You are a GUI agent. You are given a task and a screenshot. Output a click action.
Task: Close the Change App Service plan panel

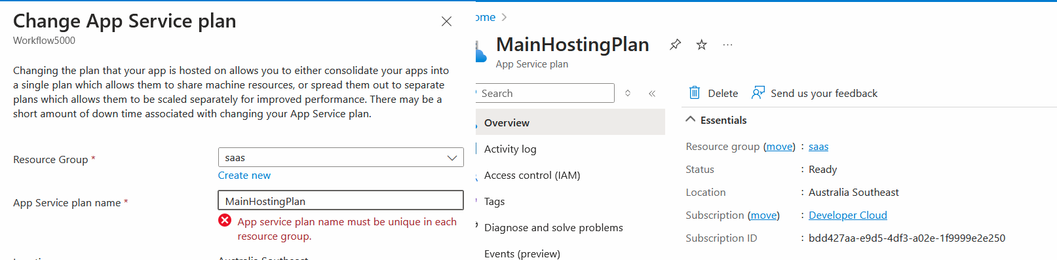click(x=446, y=22)
